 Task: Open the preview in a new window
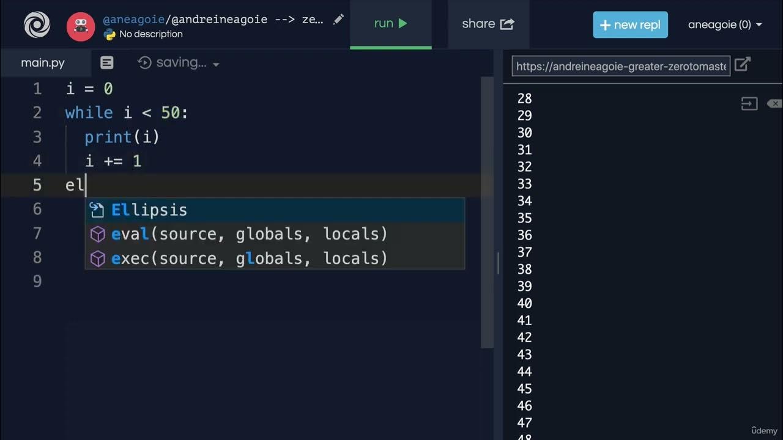[x=742, y=64]
